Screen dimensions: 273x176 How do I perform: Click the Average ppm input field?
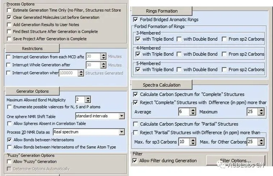click(x=184, y=112)
